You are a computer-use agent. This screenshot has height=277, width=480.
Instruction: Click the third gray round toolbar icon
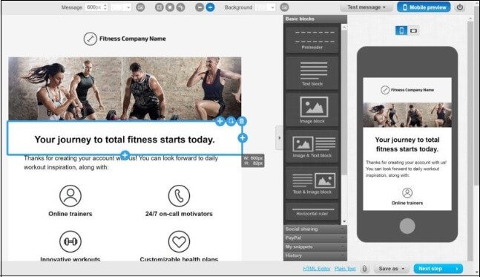click(180, 7)
